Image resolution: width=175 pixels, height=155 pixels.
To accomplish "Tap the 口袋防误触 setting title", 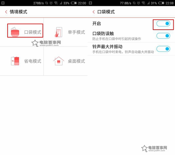I will coord(103,34).
